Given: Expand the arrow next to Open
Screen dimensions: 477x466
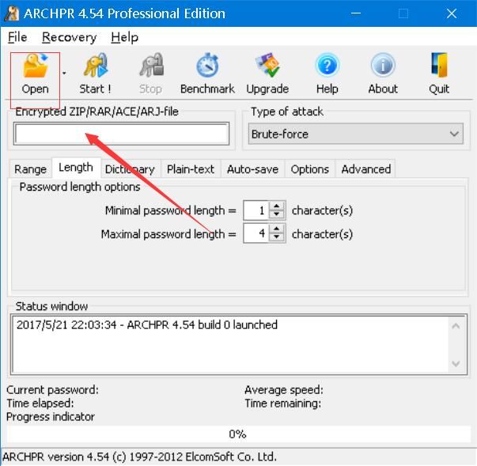Looking at the screenshot, I should [x=64, y=73].
